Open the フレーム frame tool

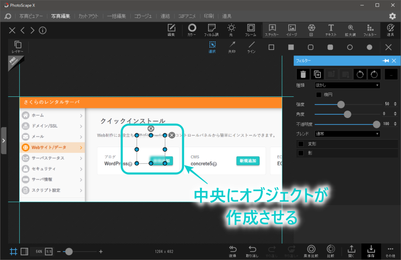click(x=251, y=30)
